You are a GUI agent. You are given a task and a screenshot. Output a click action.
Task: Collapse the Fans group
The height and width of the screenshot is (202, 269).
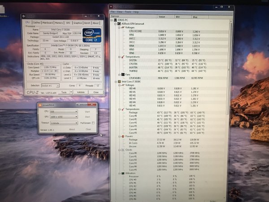119,75
